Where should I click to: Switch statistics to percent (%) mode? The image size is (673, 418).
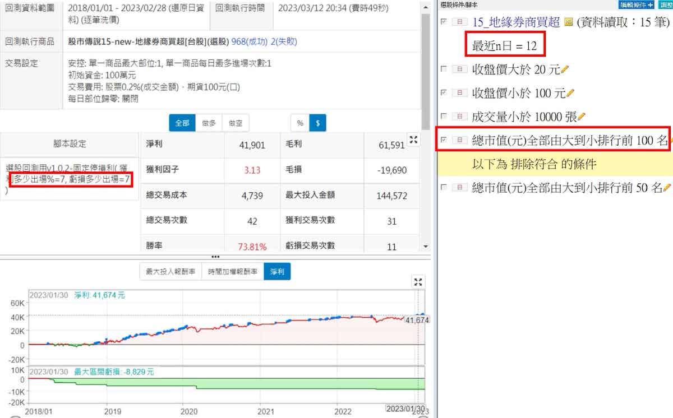pyautogui.click(x=300, y=123)
